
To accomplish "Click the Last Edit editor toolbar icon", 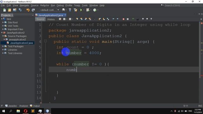I will [x=60, y=19].
